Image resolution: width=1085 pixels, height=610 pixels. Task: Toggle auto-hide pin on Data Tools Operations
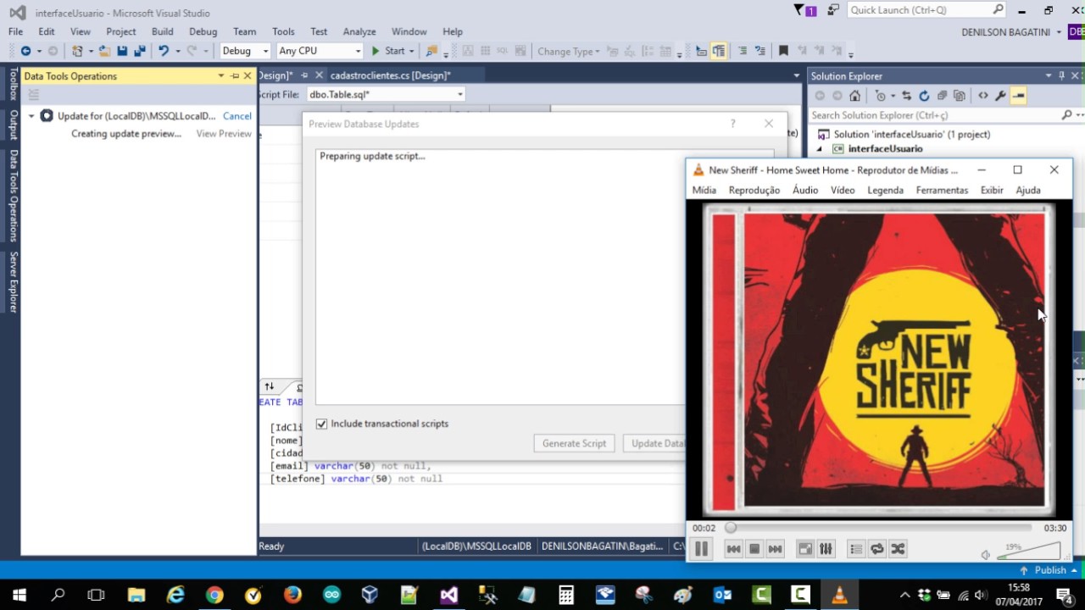235,76
